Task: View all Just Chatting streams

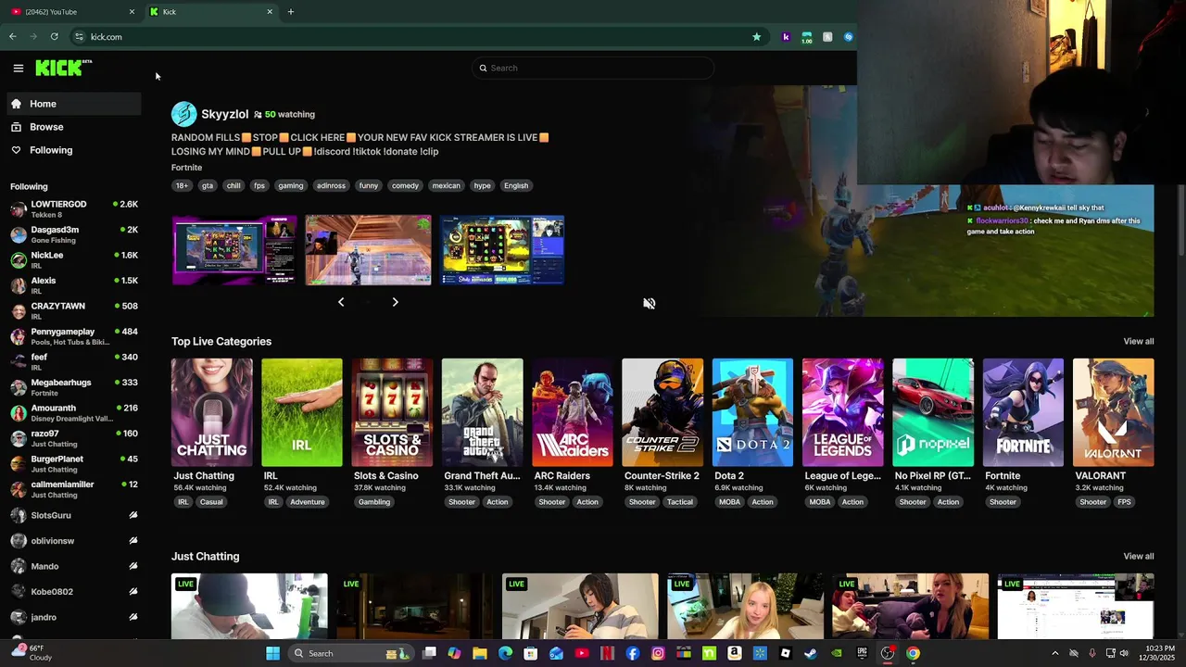Action: point(1139,557)
